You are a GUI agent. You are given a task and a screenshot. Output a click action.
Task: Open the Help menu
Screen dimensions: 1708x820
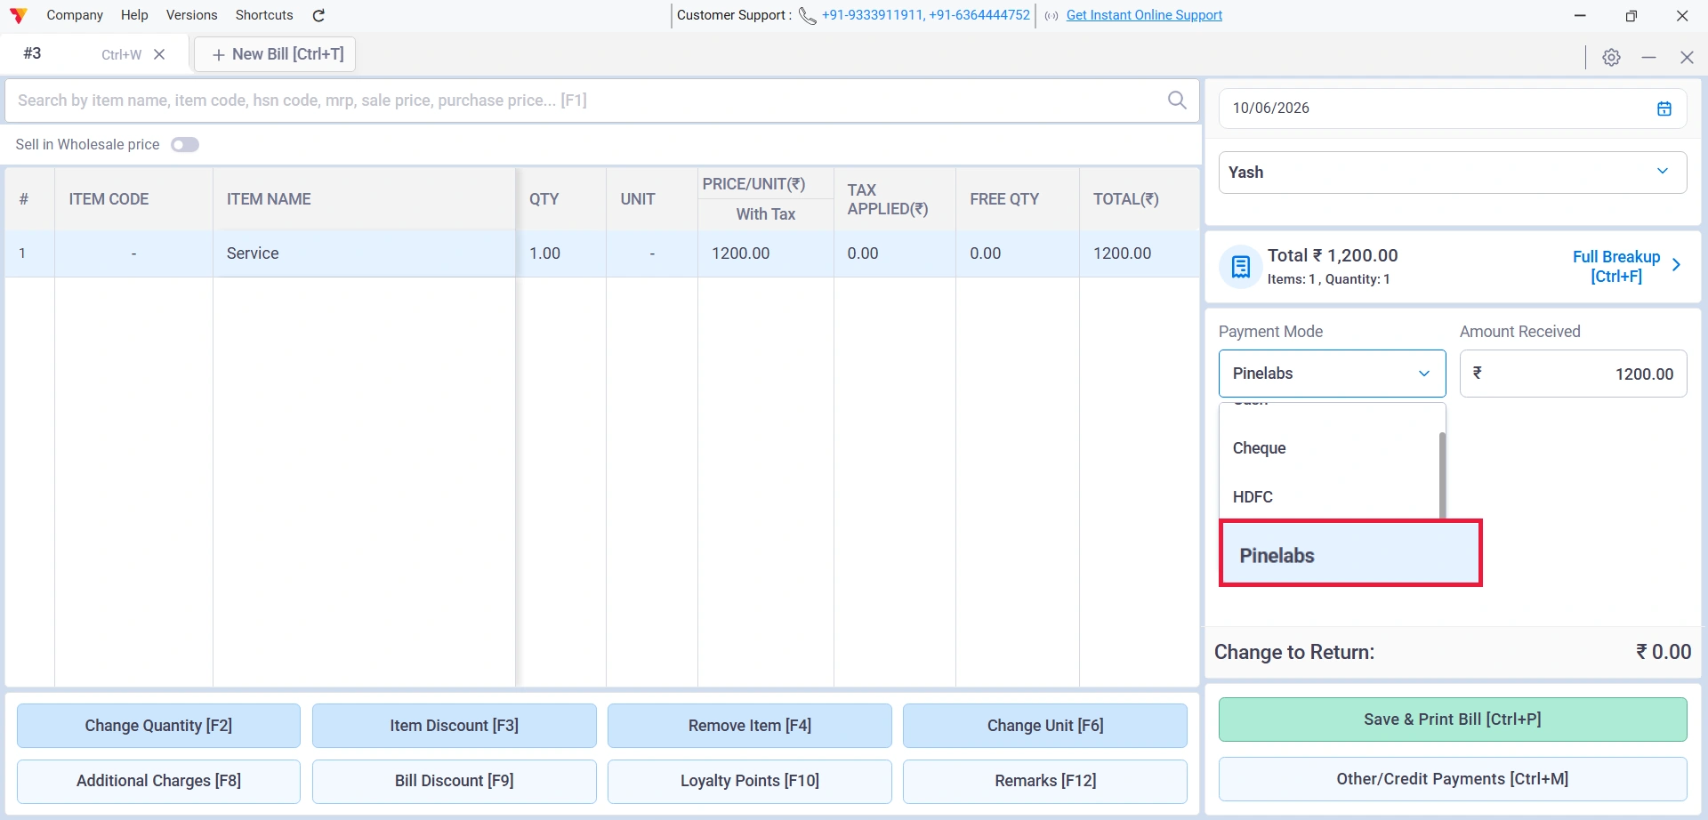pos(134,15)
